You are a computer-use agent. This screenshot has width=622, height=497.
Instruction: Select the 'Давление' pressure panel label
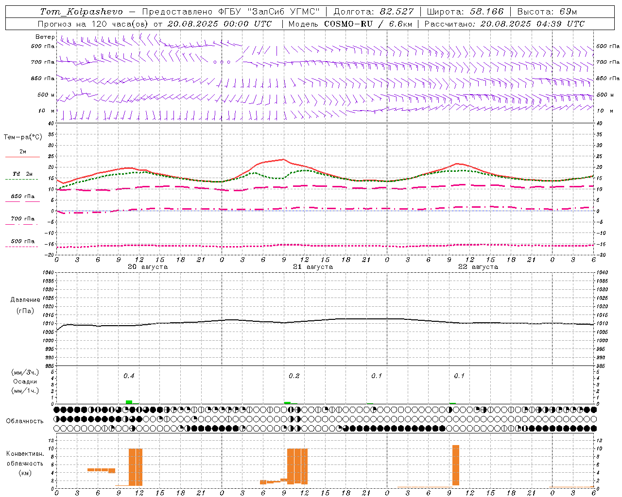pos(25,300)
